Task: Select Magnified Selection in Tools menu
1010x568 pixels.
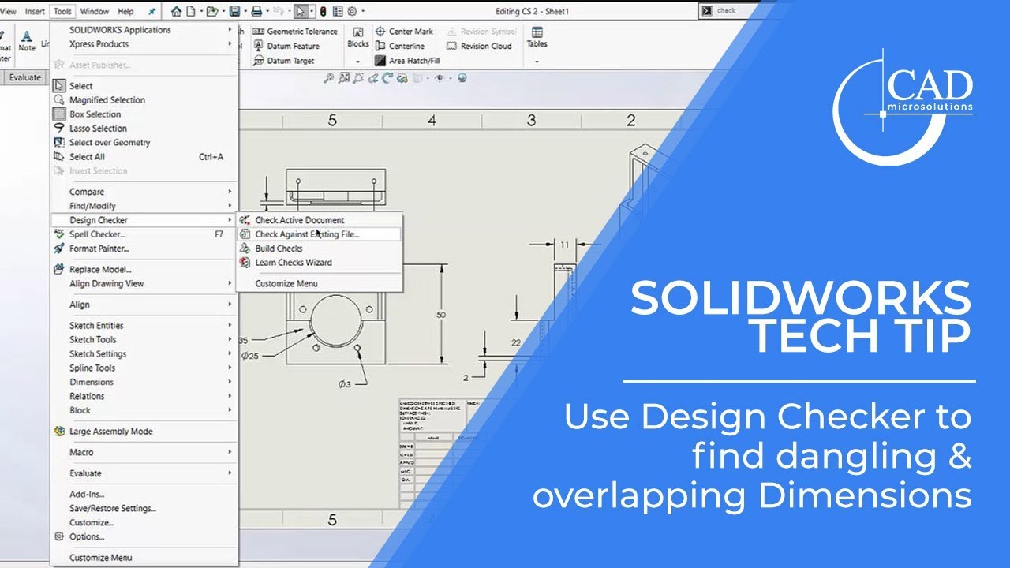Action: click(144, 100)
